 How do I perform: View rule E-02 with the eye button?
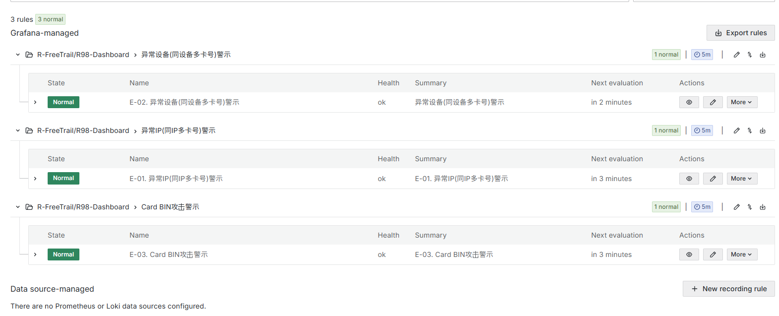coord(689,102)
